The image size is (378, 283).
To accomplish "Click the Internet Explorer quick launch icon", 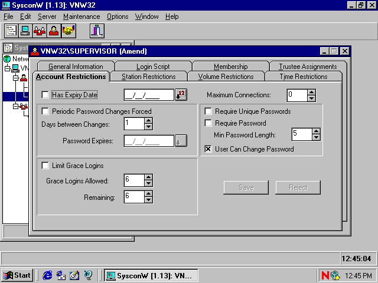I will (x=47, y=275).
